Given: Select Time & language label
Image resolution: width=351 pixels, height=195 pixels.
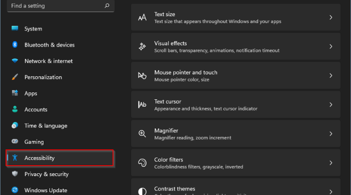Looking at the screenshot, I should pos(46,126).
